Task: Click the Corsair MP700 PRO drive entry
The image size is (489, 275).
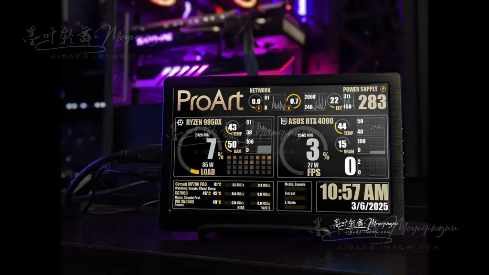Action: 191,185
